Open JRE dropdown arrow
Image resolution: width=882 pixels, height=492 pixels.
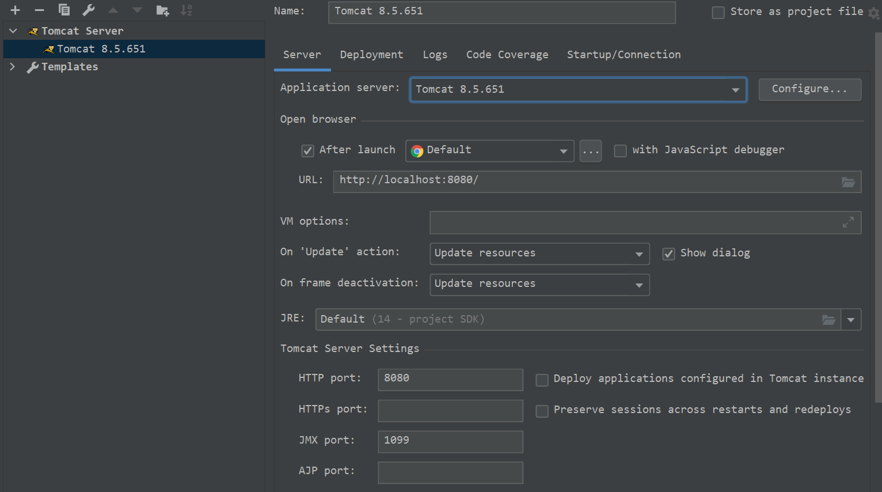[851, 320]
